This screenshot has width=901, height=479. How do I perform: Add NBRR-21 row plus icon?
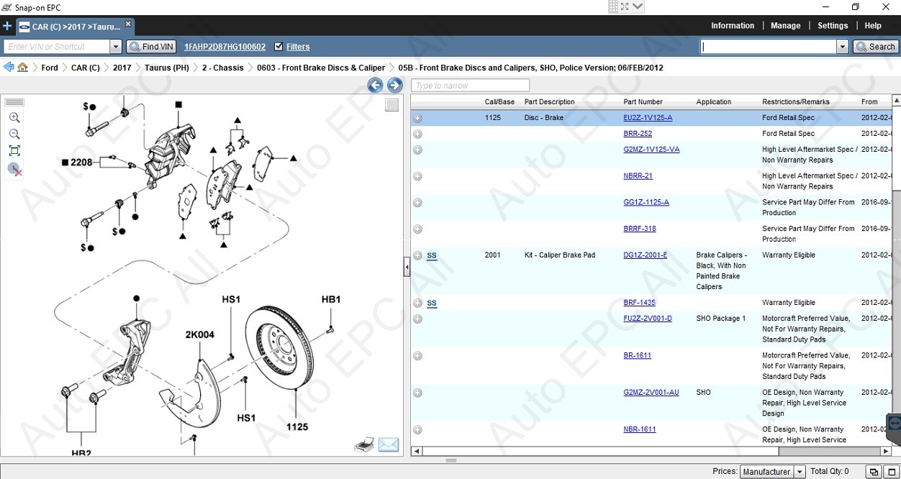tap(417, 176)
